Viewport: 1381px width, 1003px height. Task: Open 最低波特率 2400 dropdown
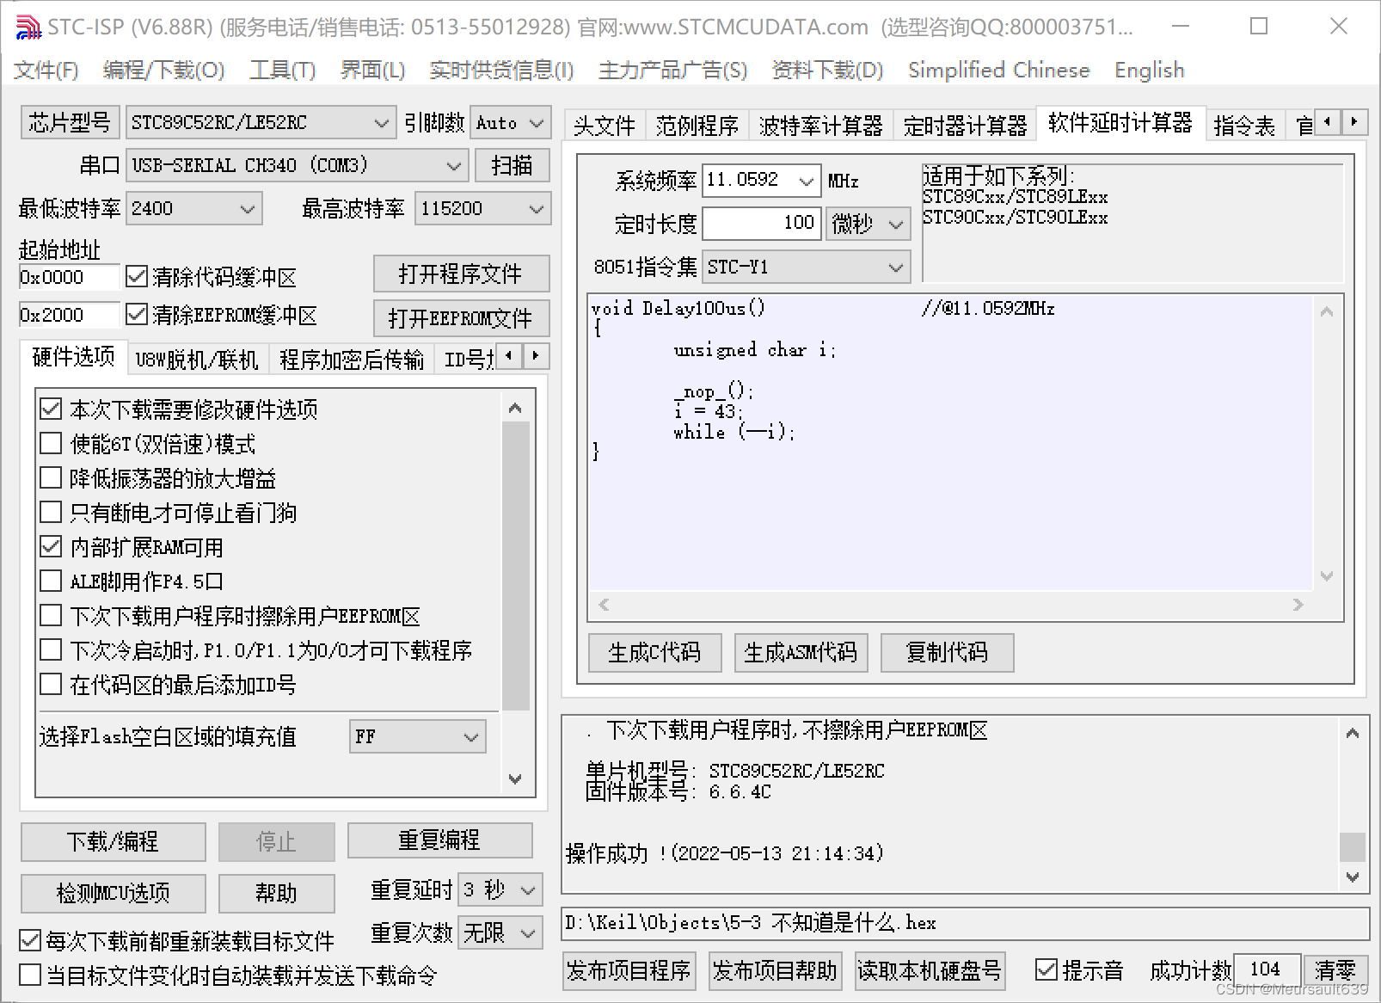pos(193,208)
